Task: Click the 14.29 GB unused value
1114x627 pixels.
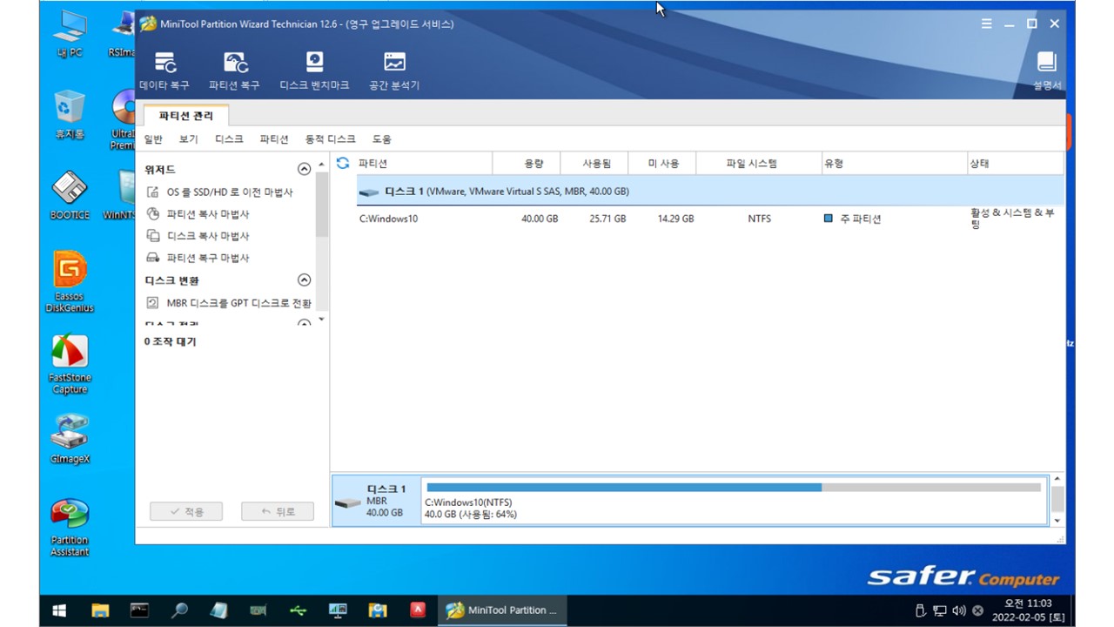Action: click(x=675, y=219)
